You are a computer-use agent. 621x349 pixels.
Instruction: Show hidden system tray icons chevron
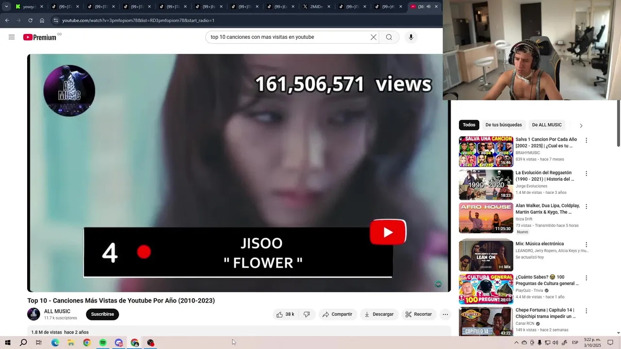click(x=517, y=343)
